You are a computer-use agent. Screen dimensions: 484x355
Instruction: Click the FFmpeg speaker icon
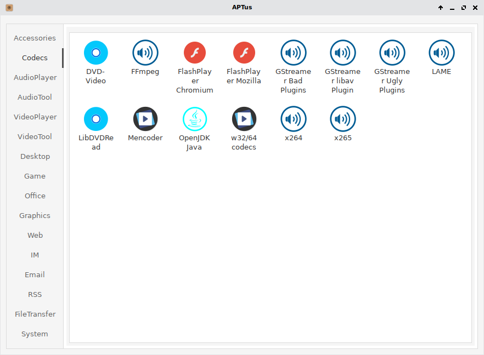[x=145, y=53]
